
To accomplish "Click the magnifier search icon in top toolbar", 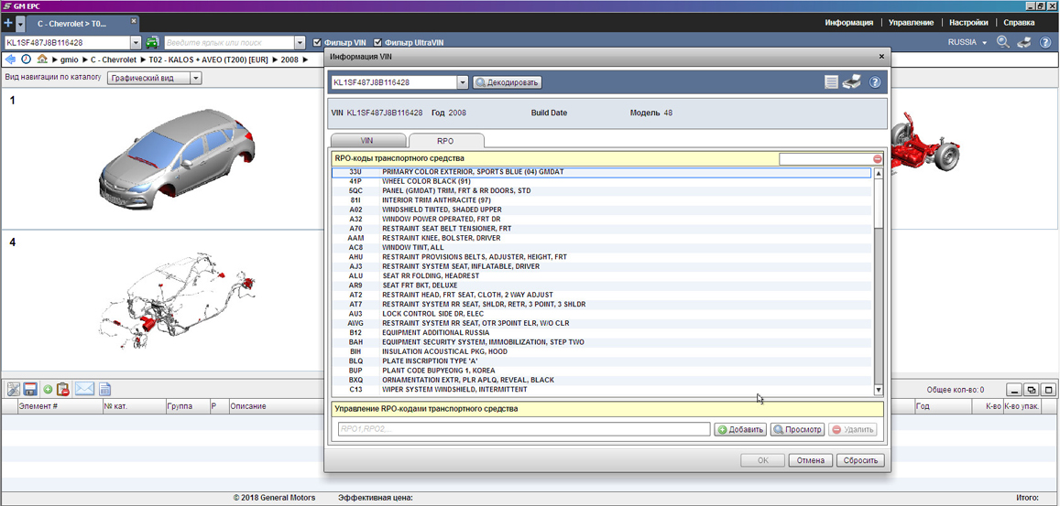I will pyautogui.click(x=1003, y=43).
